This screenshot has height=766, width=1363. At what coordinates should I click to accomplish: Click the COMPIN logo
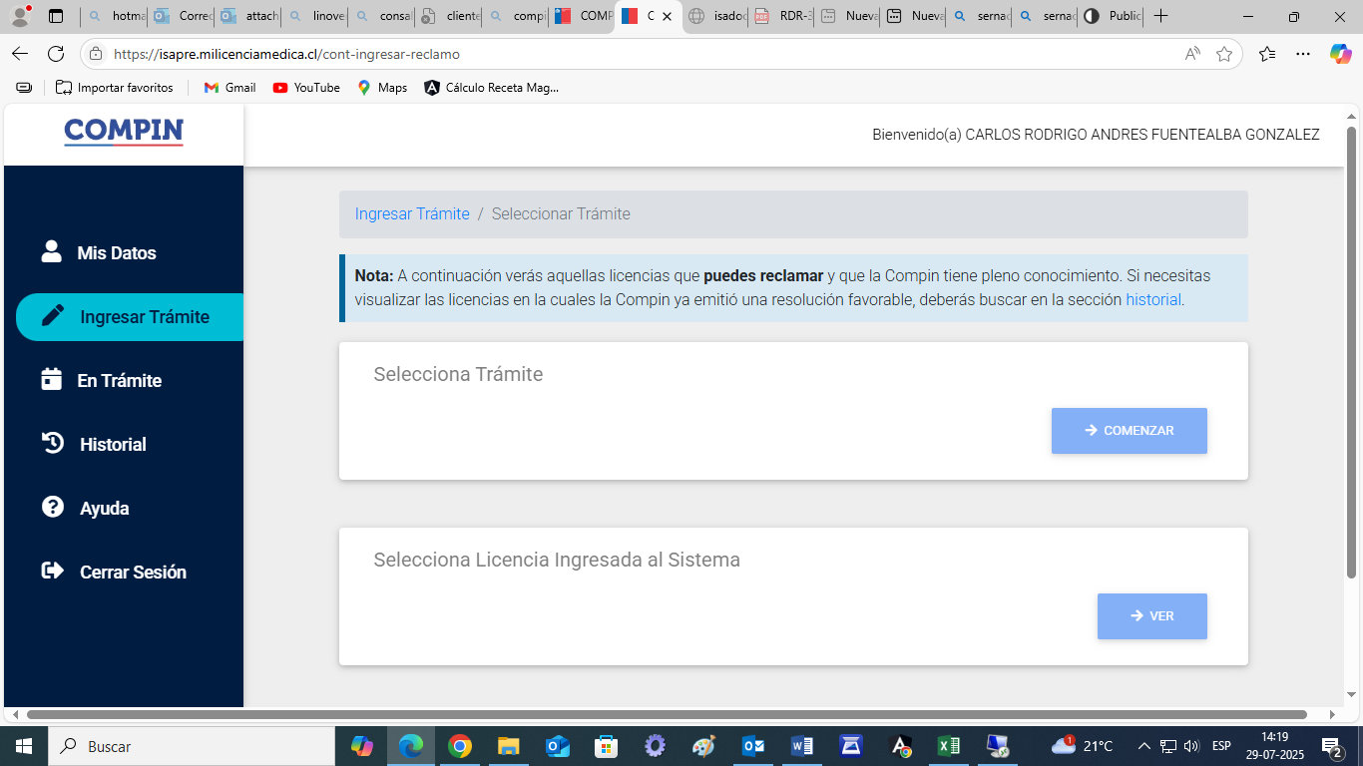(123, 133)
